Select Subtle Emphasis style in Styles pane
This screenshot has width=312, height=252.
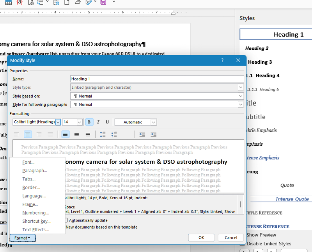[262, 130]
